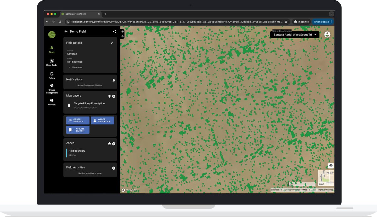The width and height of the screenshot is (377, 217).
Task: Click the Soybean grower value
Action: 72,54
